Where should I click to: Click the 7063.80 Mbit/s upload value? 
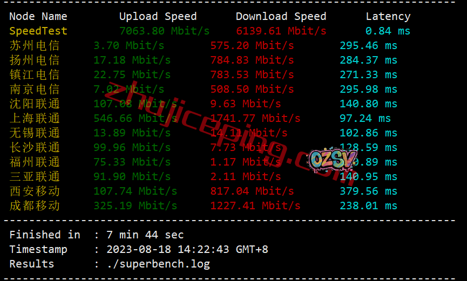(x=165, y=31)
